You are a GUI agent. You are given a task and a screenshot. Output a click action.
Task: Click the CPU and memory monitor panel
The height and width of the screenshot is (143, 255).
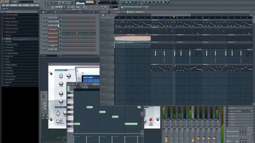108,2
